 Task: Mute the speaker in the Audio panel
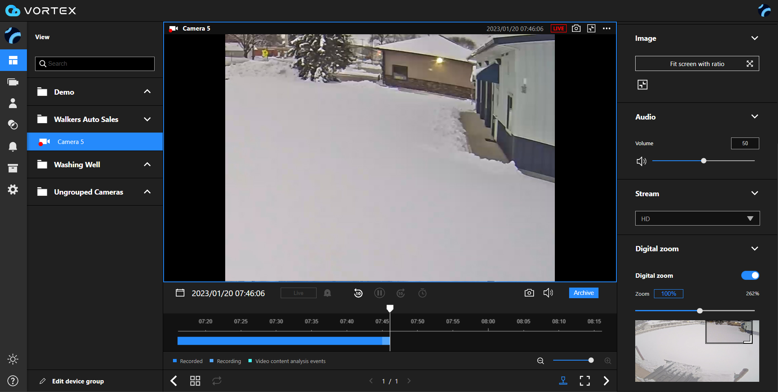point(641,162)
